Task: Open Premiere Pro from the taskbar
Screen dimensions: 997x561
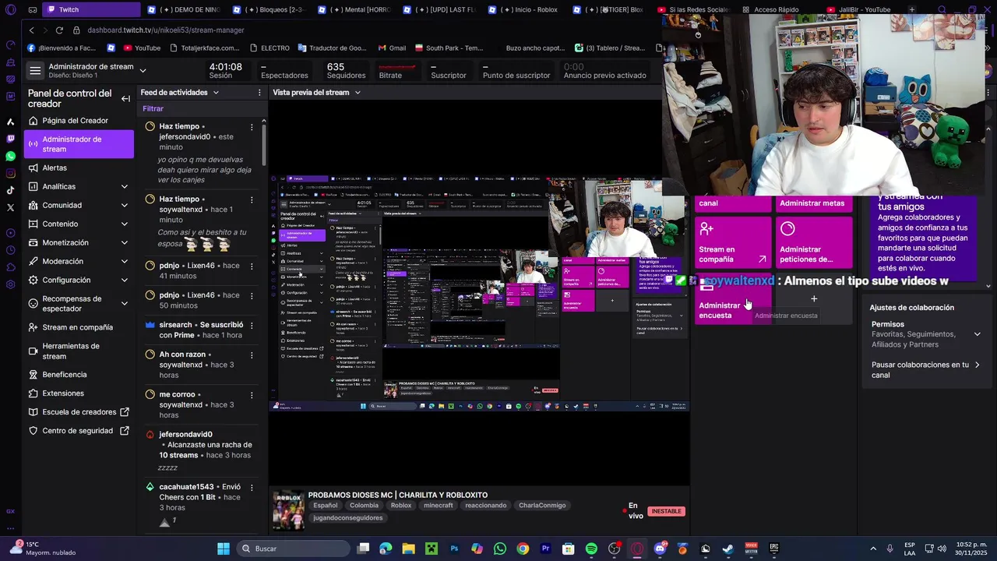Action: (x=545, y=549)
